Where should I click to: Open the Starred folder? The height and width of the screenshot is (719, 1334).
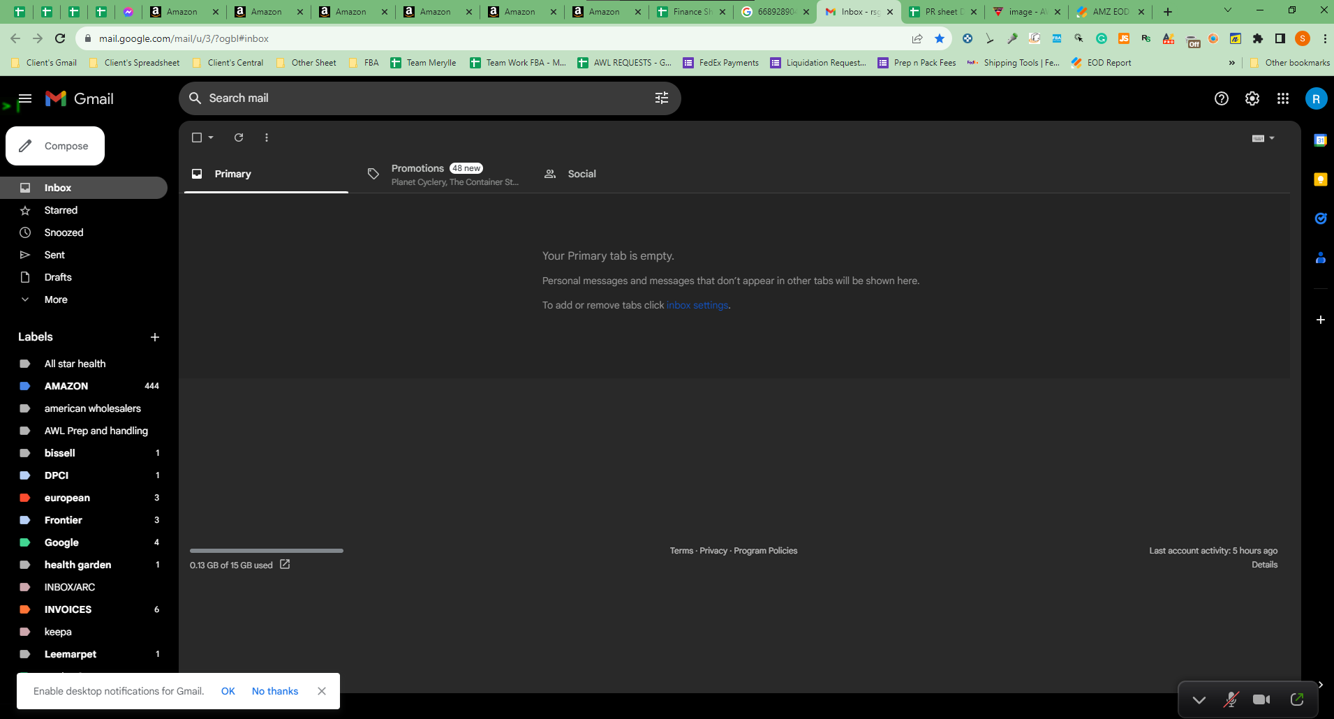tap(84, 210)
